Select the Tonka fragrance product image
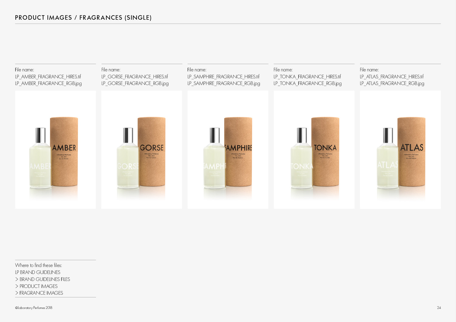Image resolution: width=456 pixels, height=322 pixels. pos(314,149)
